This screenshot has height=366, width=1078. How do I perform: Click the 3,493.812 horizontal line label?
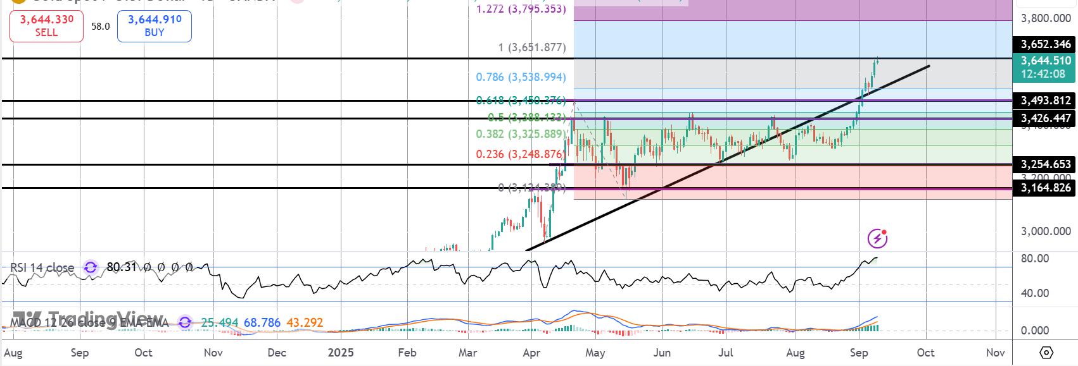(x=1045, y=101)
